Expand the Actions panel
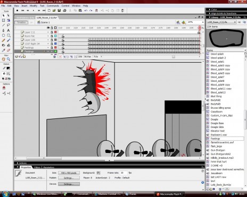The image size is (247, 197). click(x=18, y=163)
